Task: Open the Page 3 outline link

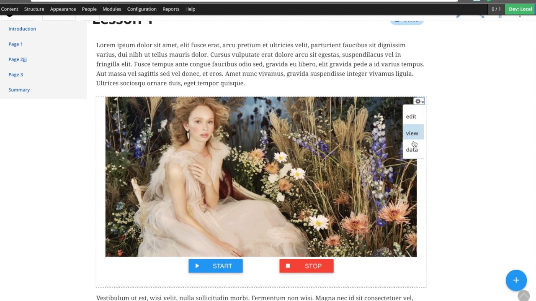Action: pos(15,74)
